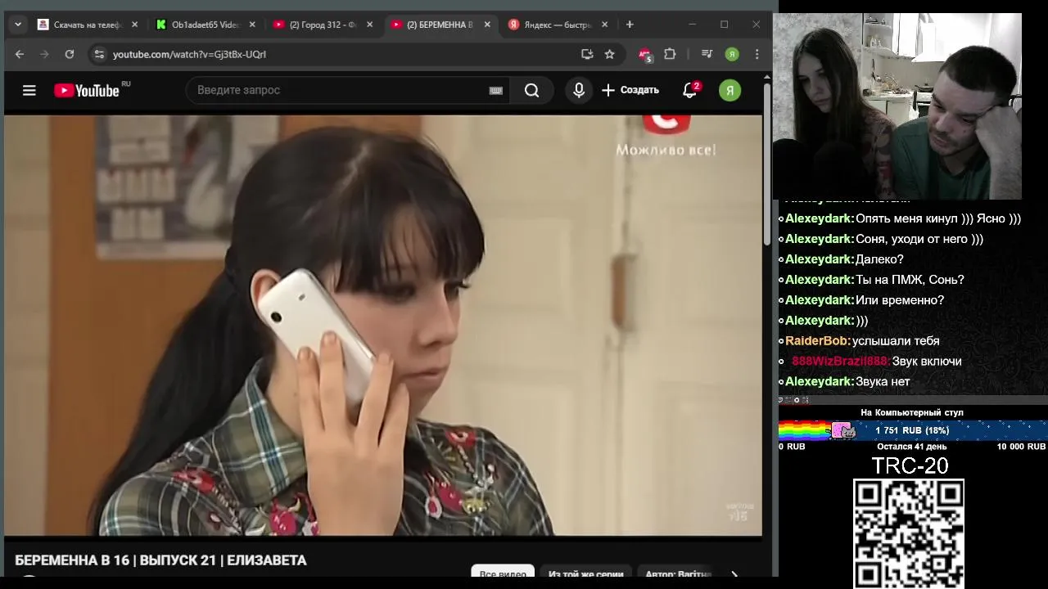Go to YouTube home via logo
This screenshot has height=589, width=1048.
(87, 90)
